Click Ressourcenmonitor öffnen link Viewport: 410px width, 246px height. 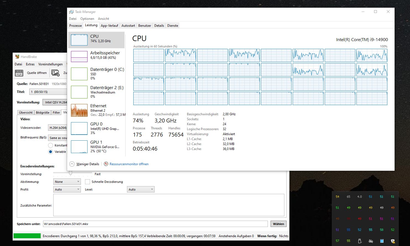(x=129, y=164)
